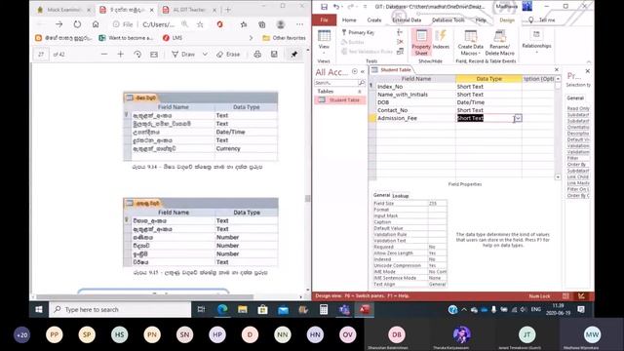Click Modify Lookups icon in Tools group
This screenshot has height=351, width=624.
[x=400, y=52]
